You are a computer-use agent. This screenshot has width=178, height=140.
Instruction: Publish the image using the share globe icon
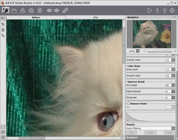40,10
